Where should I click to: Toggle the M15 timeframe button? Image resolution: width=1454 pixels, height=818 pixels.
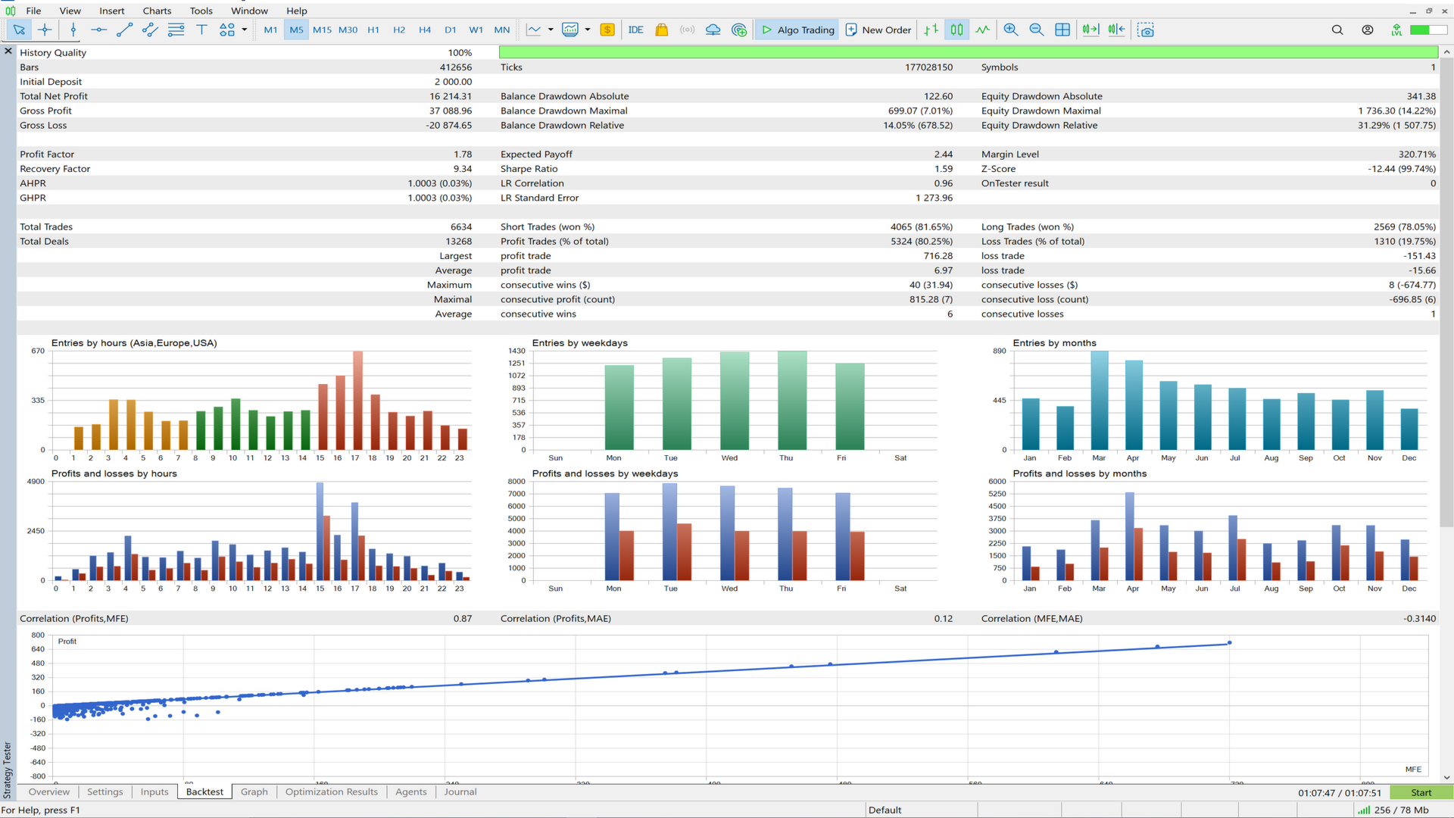pos(322,30)
